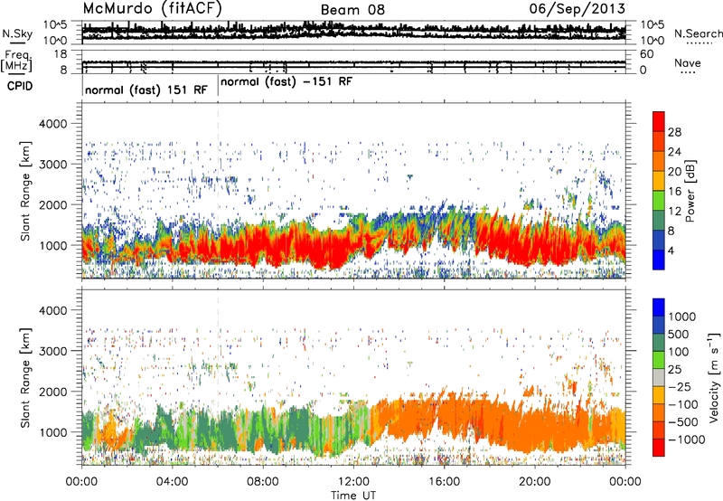
Task: Click power panel Slant Range [km] label
Action: coord(26,191)
